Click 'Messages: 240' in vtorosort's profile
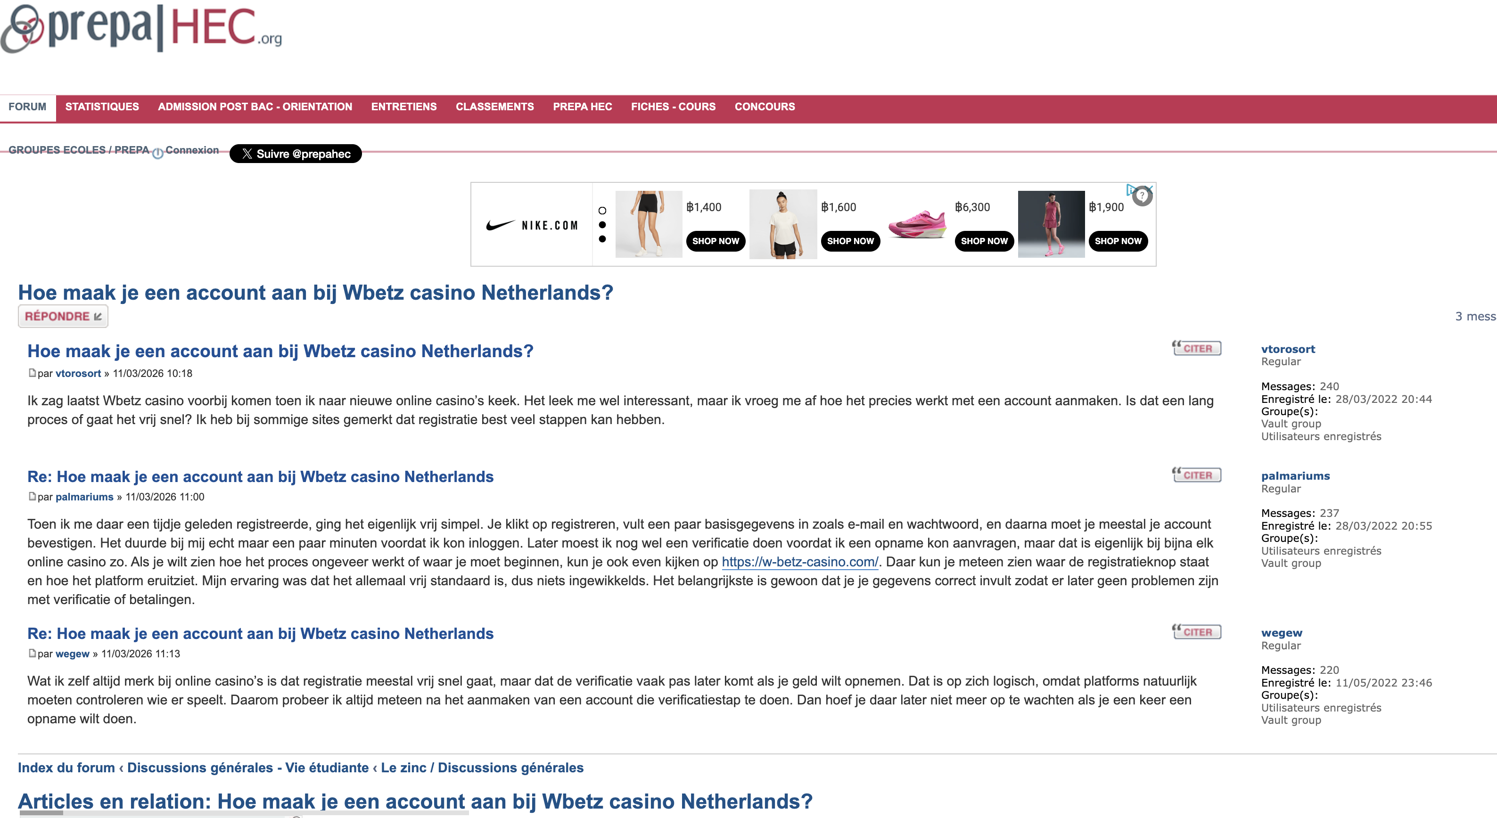Image resolution: width=1497 pixels, height=818 pixels. click(x=1300, y=386)
